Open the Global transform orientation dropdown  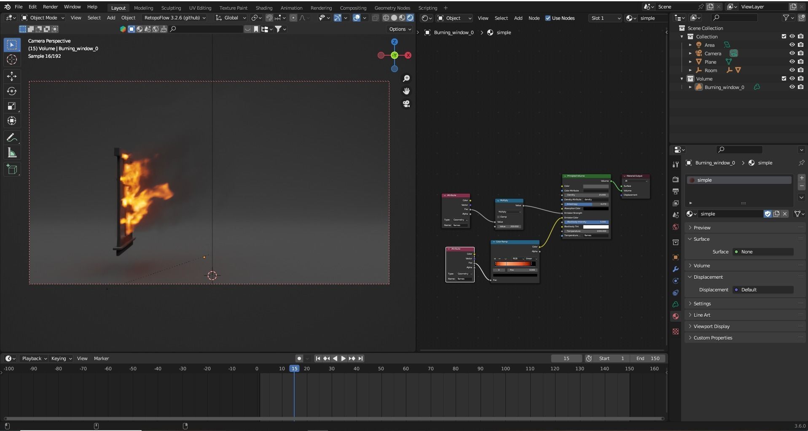pos(231,18)
